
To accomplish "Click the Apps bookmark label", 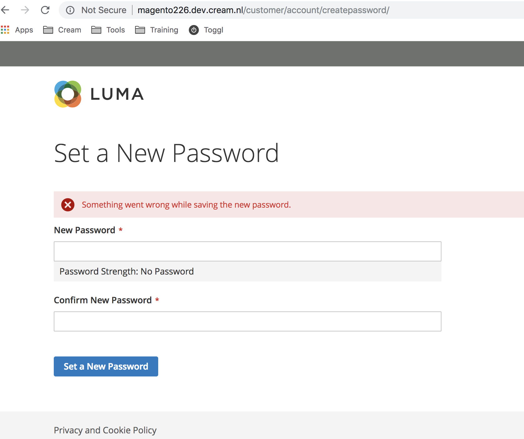I will (x=24, y=30).
